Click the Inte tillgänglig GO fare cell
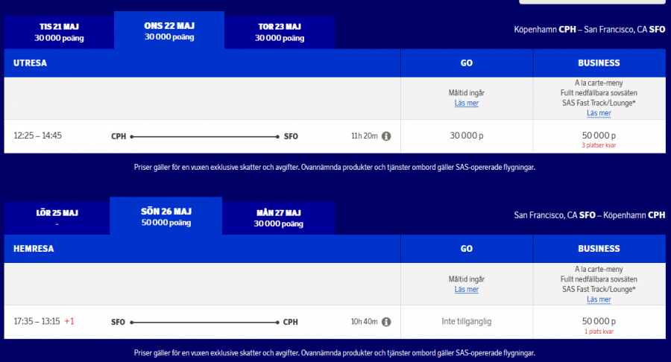Image resolution: width=671 pixels, height=362 pixels. [467, 322]
